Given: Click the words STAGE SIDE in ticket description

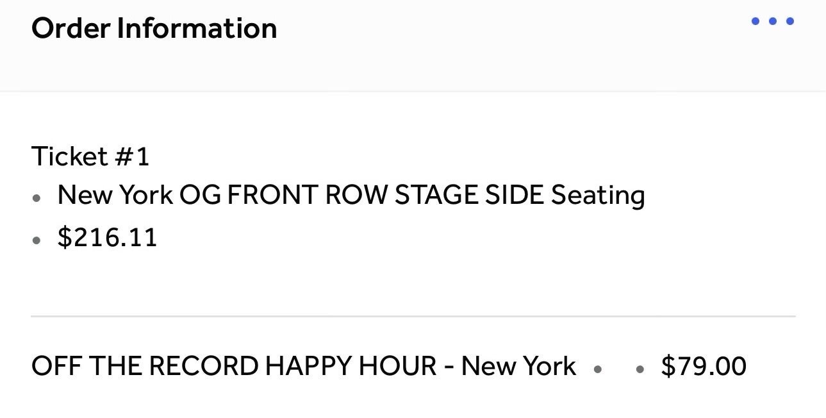Looking at the screenshot, I should tap(469, 195).
